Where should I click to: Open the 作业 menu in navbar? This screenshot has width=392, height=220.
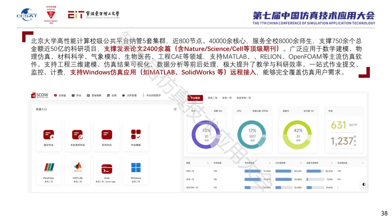coord(77,96)
